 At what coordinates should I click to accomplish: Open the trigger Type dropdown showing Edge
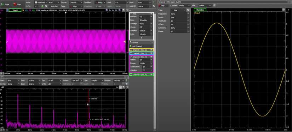coord(76,6)
